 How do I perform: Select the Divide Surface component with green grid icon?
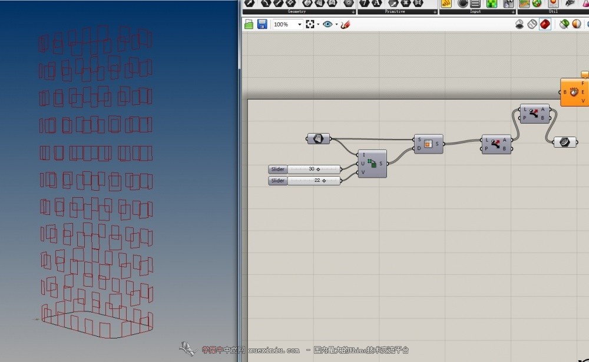(372, 164)
